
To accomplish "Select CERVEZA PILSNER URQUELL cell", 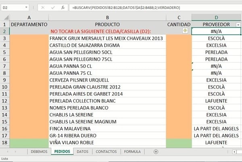I will (x=107, y=80).
